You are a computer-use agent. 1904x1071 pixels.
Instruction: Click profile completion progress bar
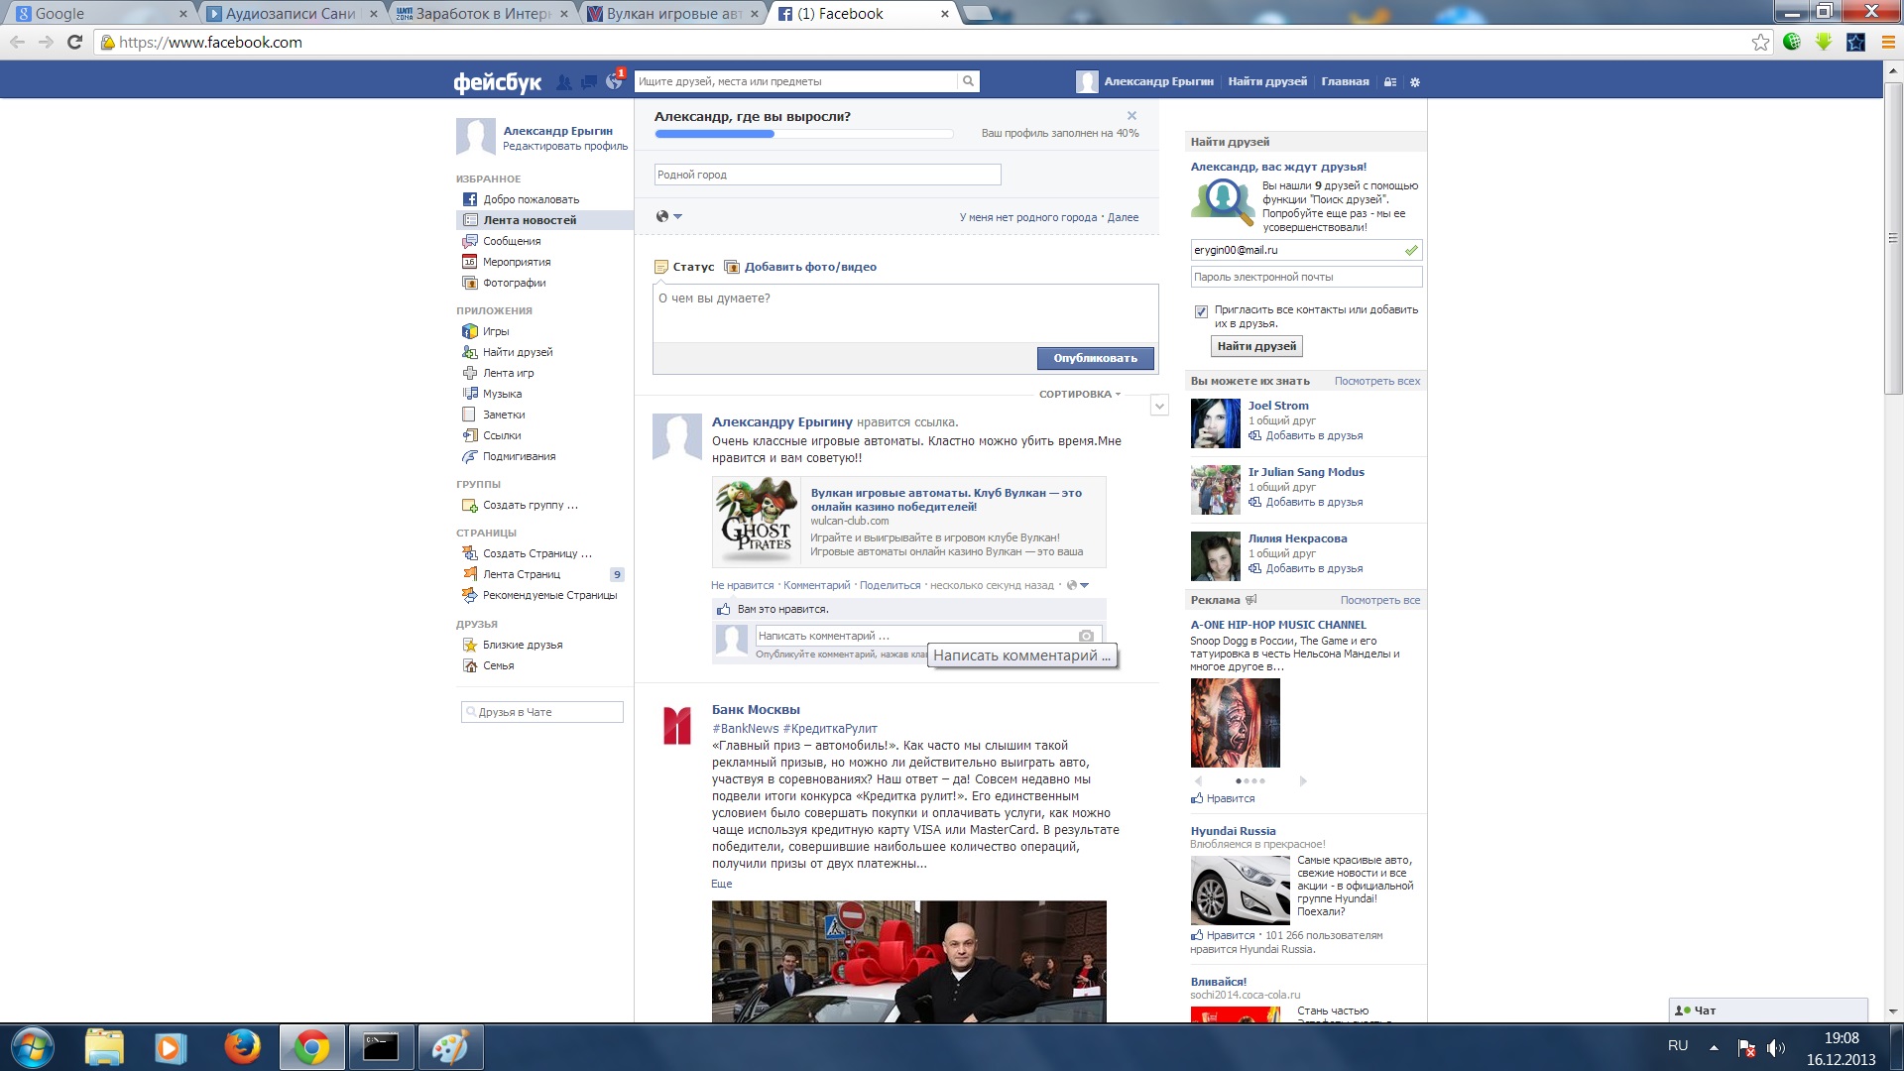[803, 134]
